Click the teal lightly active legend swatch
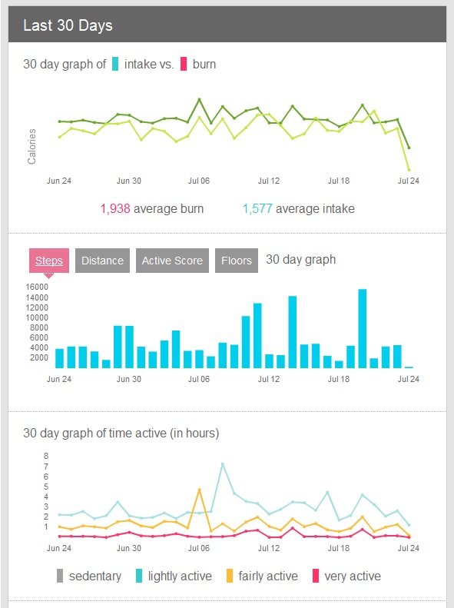 [x=139, y=576]
